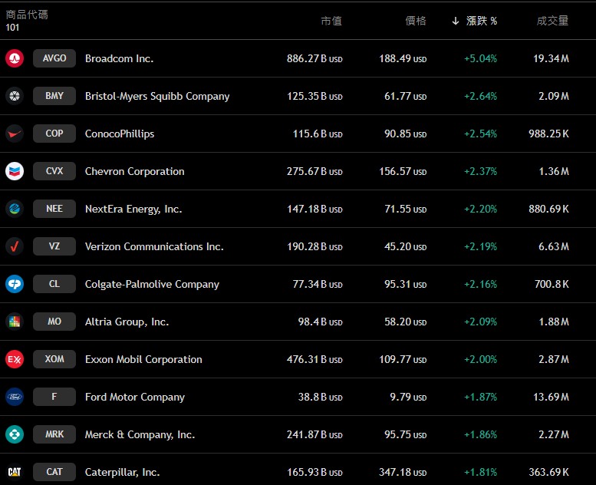This screenshot has height=485, width=596.
Task: Click the Broadcom company logo icon
Action: (x=15, y=58)
